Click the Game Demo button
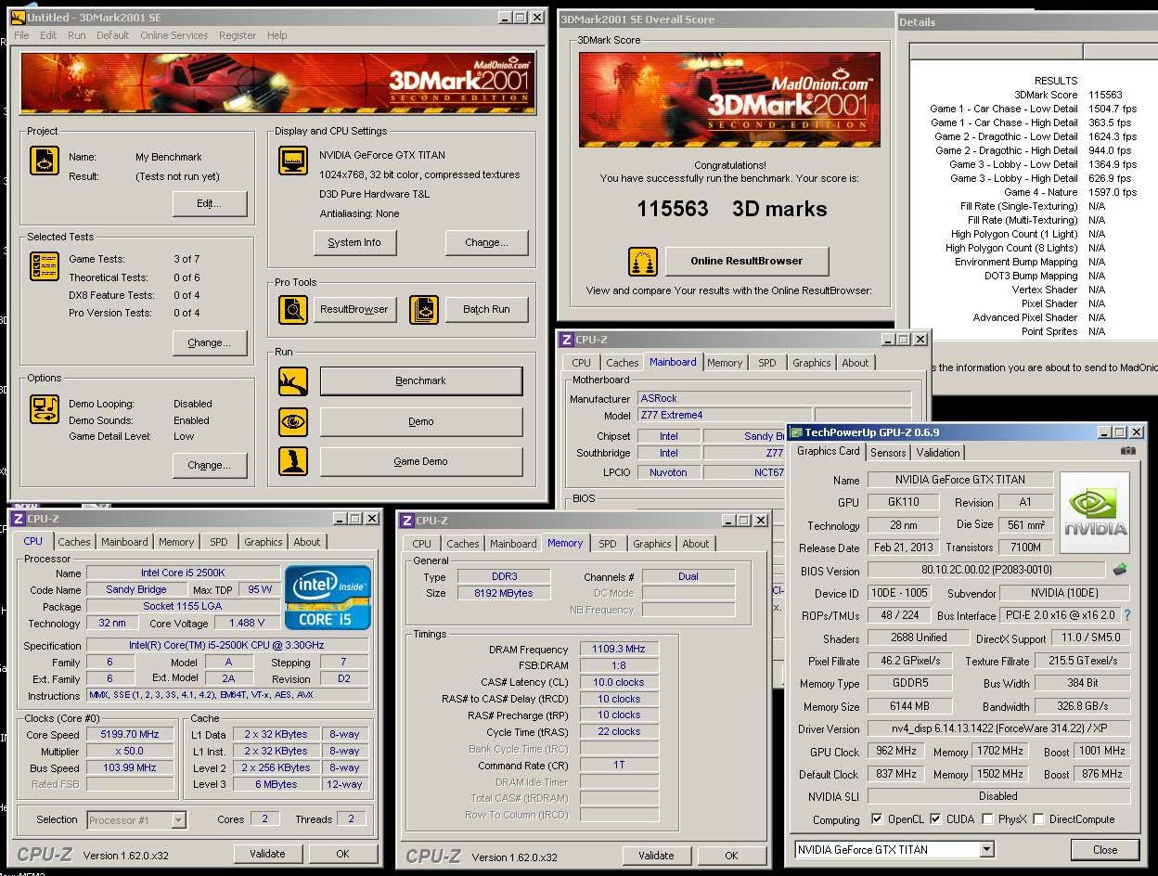 click(421, 461)
